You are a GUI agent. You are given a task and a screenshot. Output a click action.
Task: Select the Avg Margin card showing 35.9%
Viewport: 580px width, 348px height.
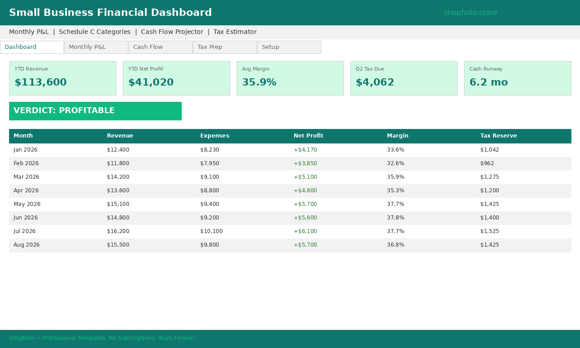click(290, 78)
